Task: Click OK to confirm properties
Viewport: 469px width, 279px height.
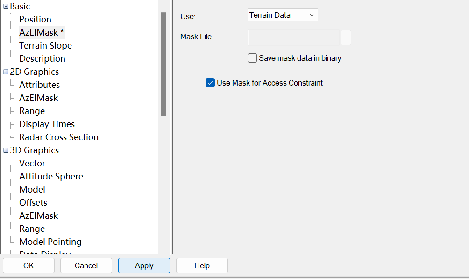Action: (x=28, y=265)
